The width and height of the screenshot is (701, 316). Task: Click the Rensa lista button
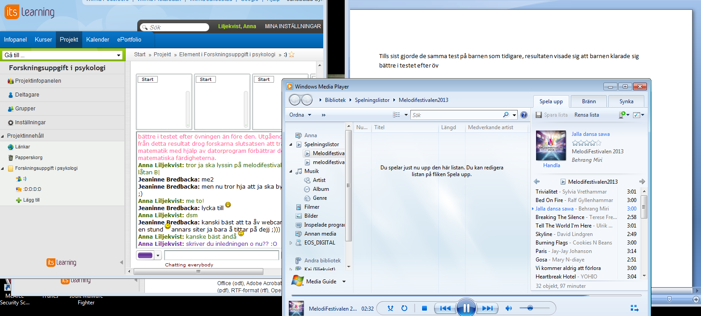(587, 115)
